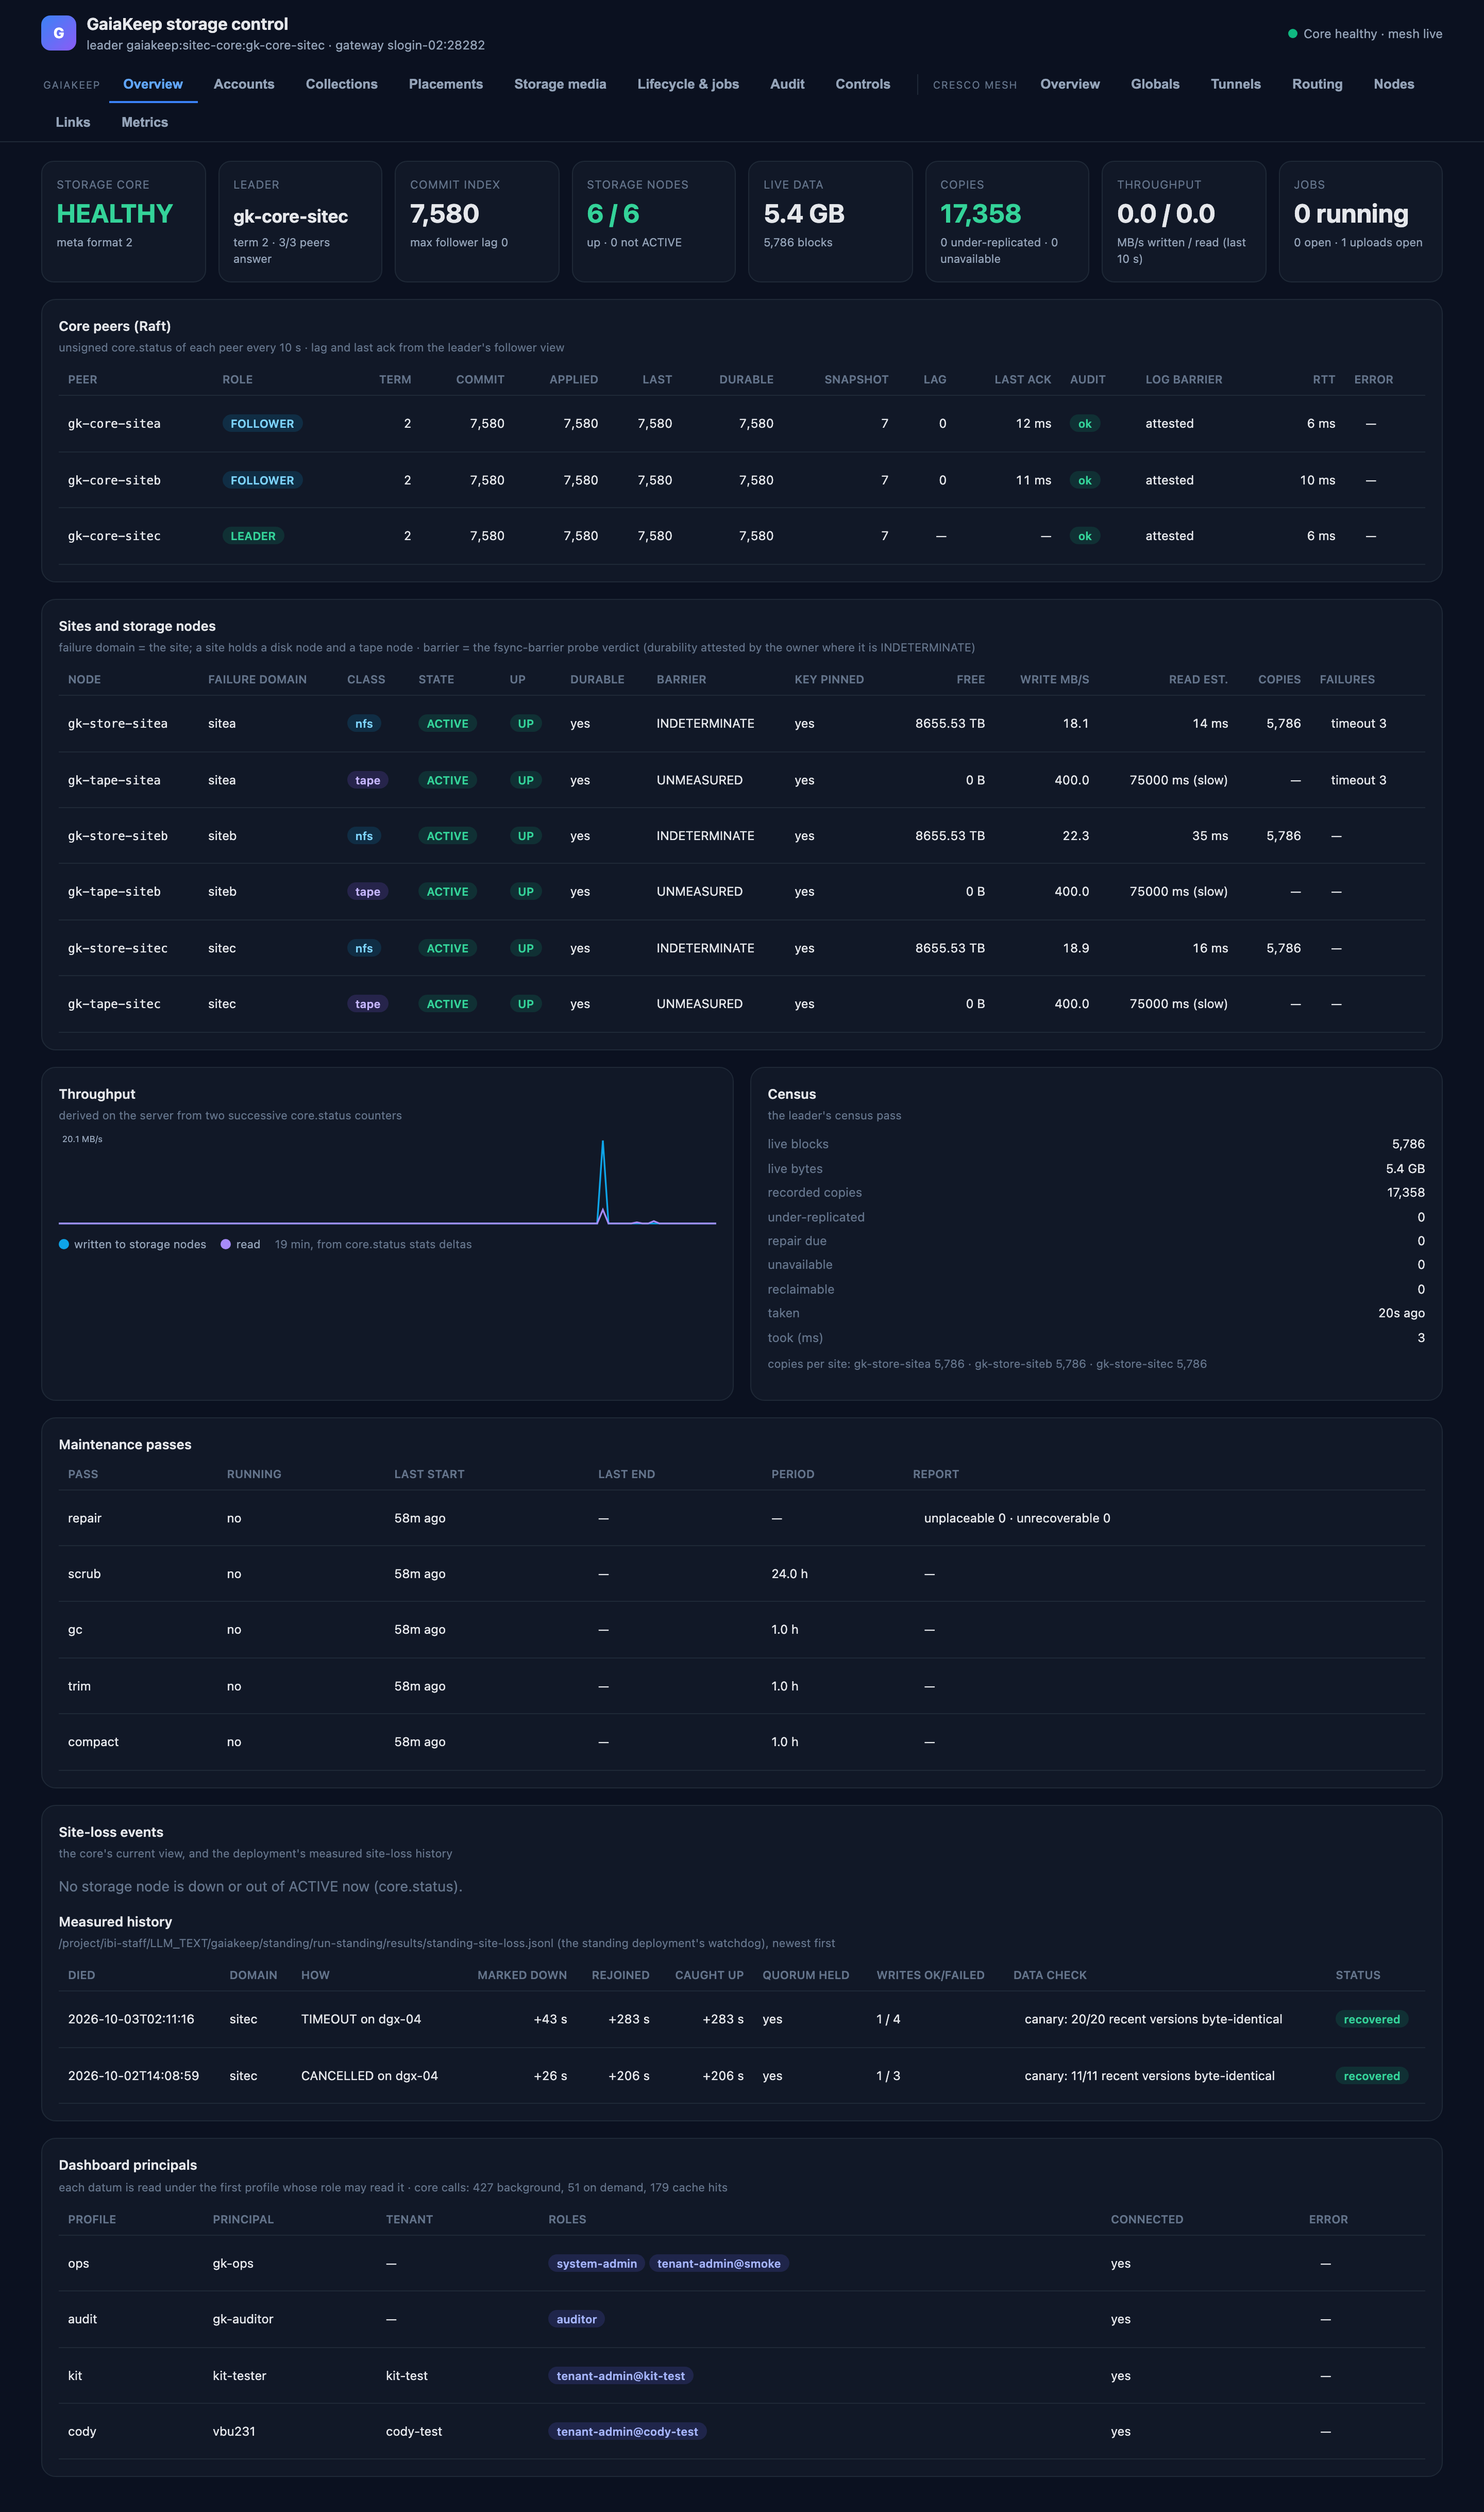
Task: Click the timeout 3 failure for gk-tape-sitea
Action: [x=1358, y=780]
